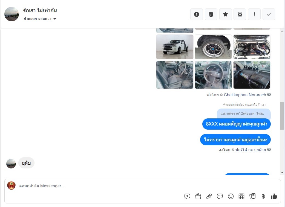Click sender name Chakkaphan Norarach
This screenshot has width=285, height=207.
pos(245,95)
